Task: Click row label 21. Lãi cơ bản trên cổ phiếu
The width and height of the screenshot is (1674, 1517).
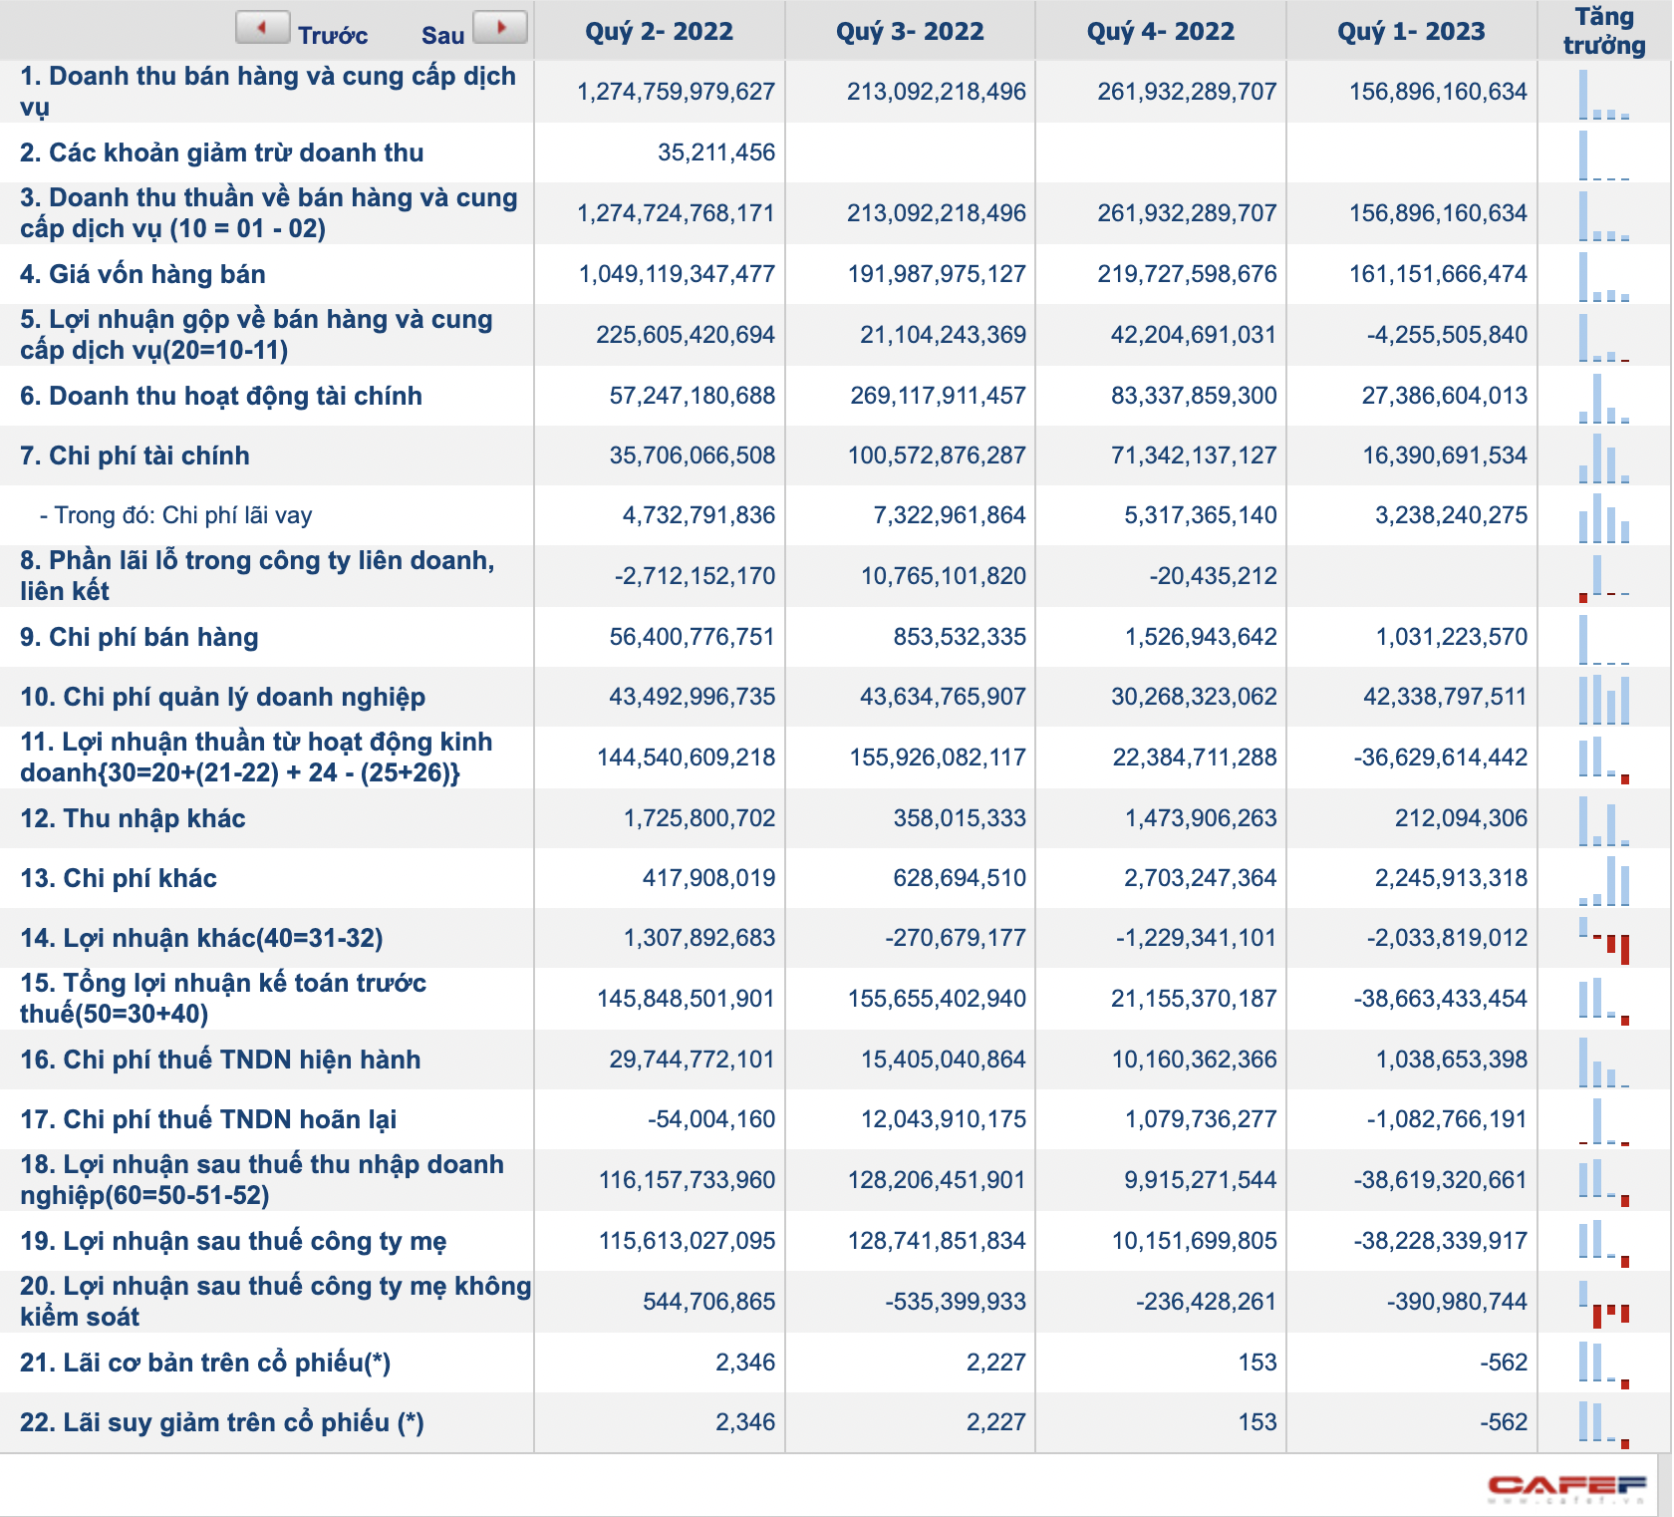Action: pyautogui.click(x=205, y=1363)
